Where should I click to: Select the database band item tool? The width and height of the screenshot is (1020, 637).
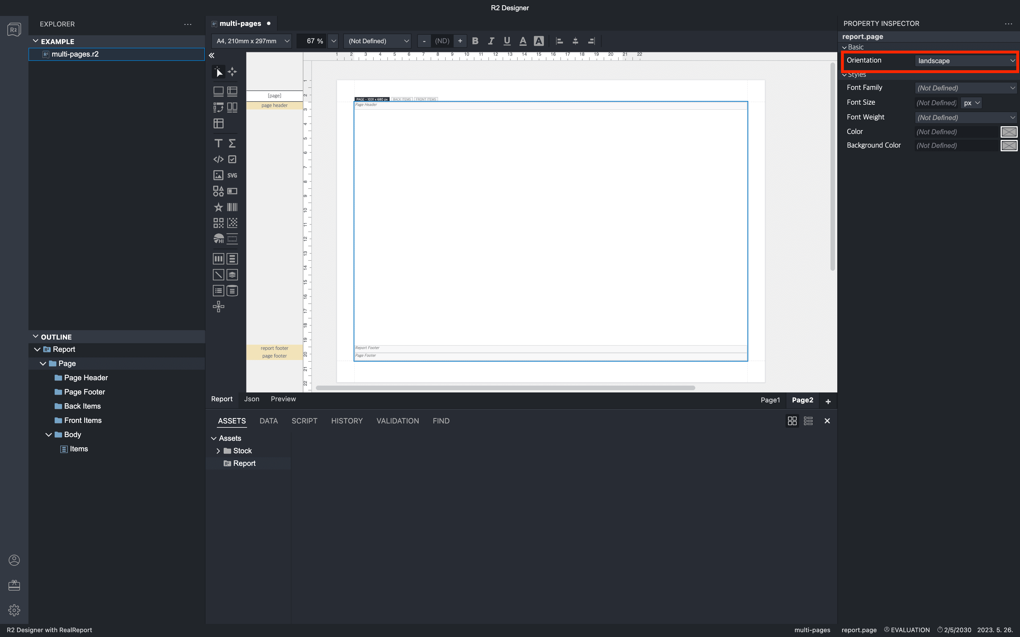[232, 291]
